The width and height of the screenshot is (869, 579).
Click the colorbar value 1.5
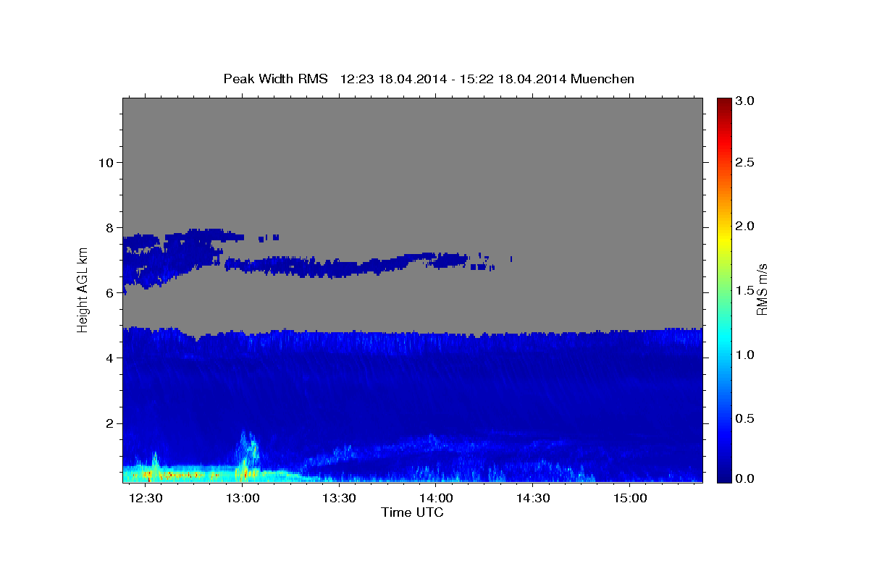click(x=746, y=290)
